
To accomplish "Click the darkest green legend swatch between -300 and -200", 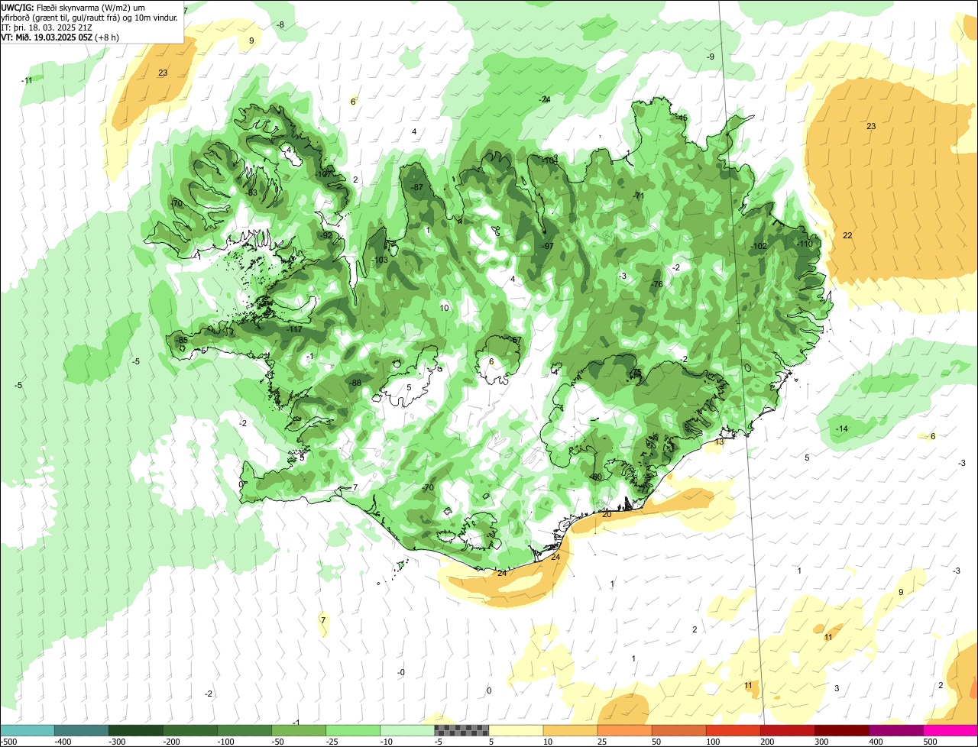I will pos(136,730).
